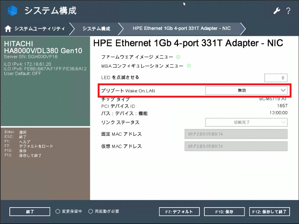Open the リンク ステータス dropdown

point(246,122)
